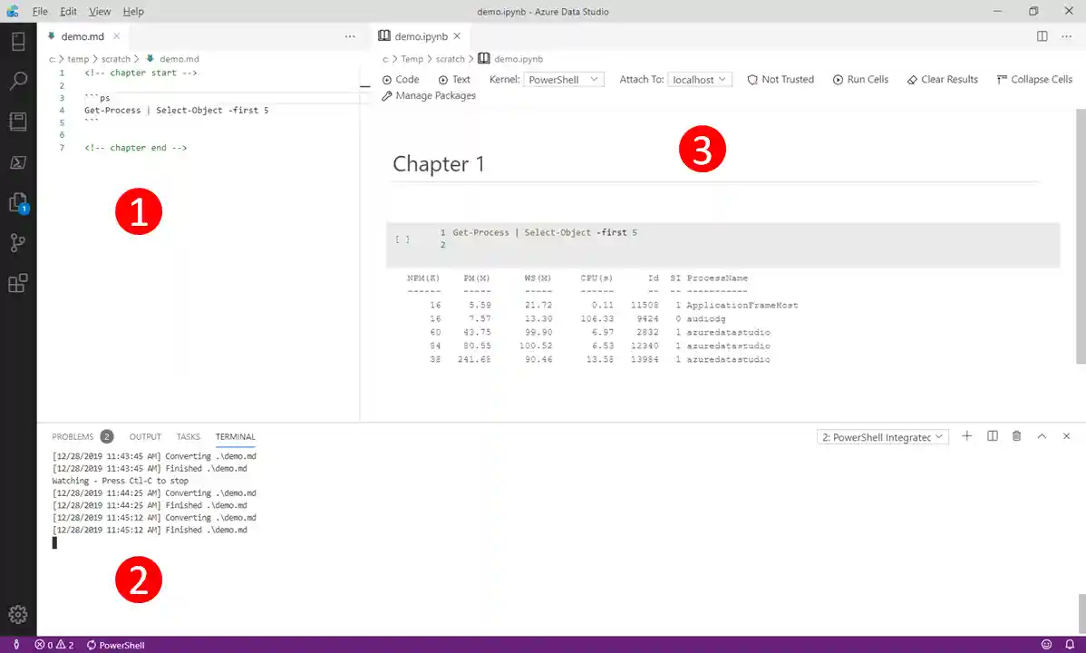Click the split editor icon

coord(1042,36)
